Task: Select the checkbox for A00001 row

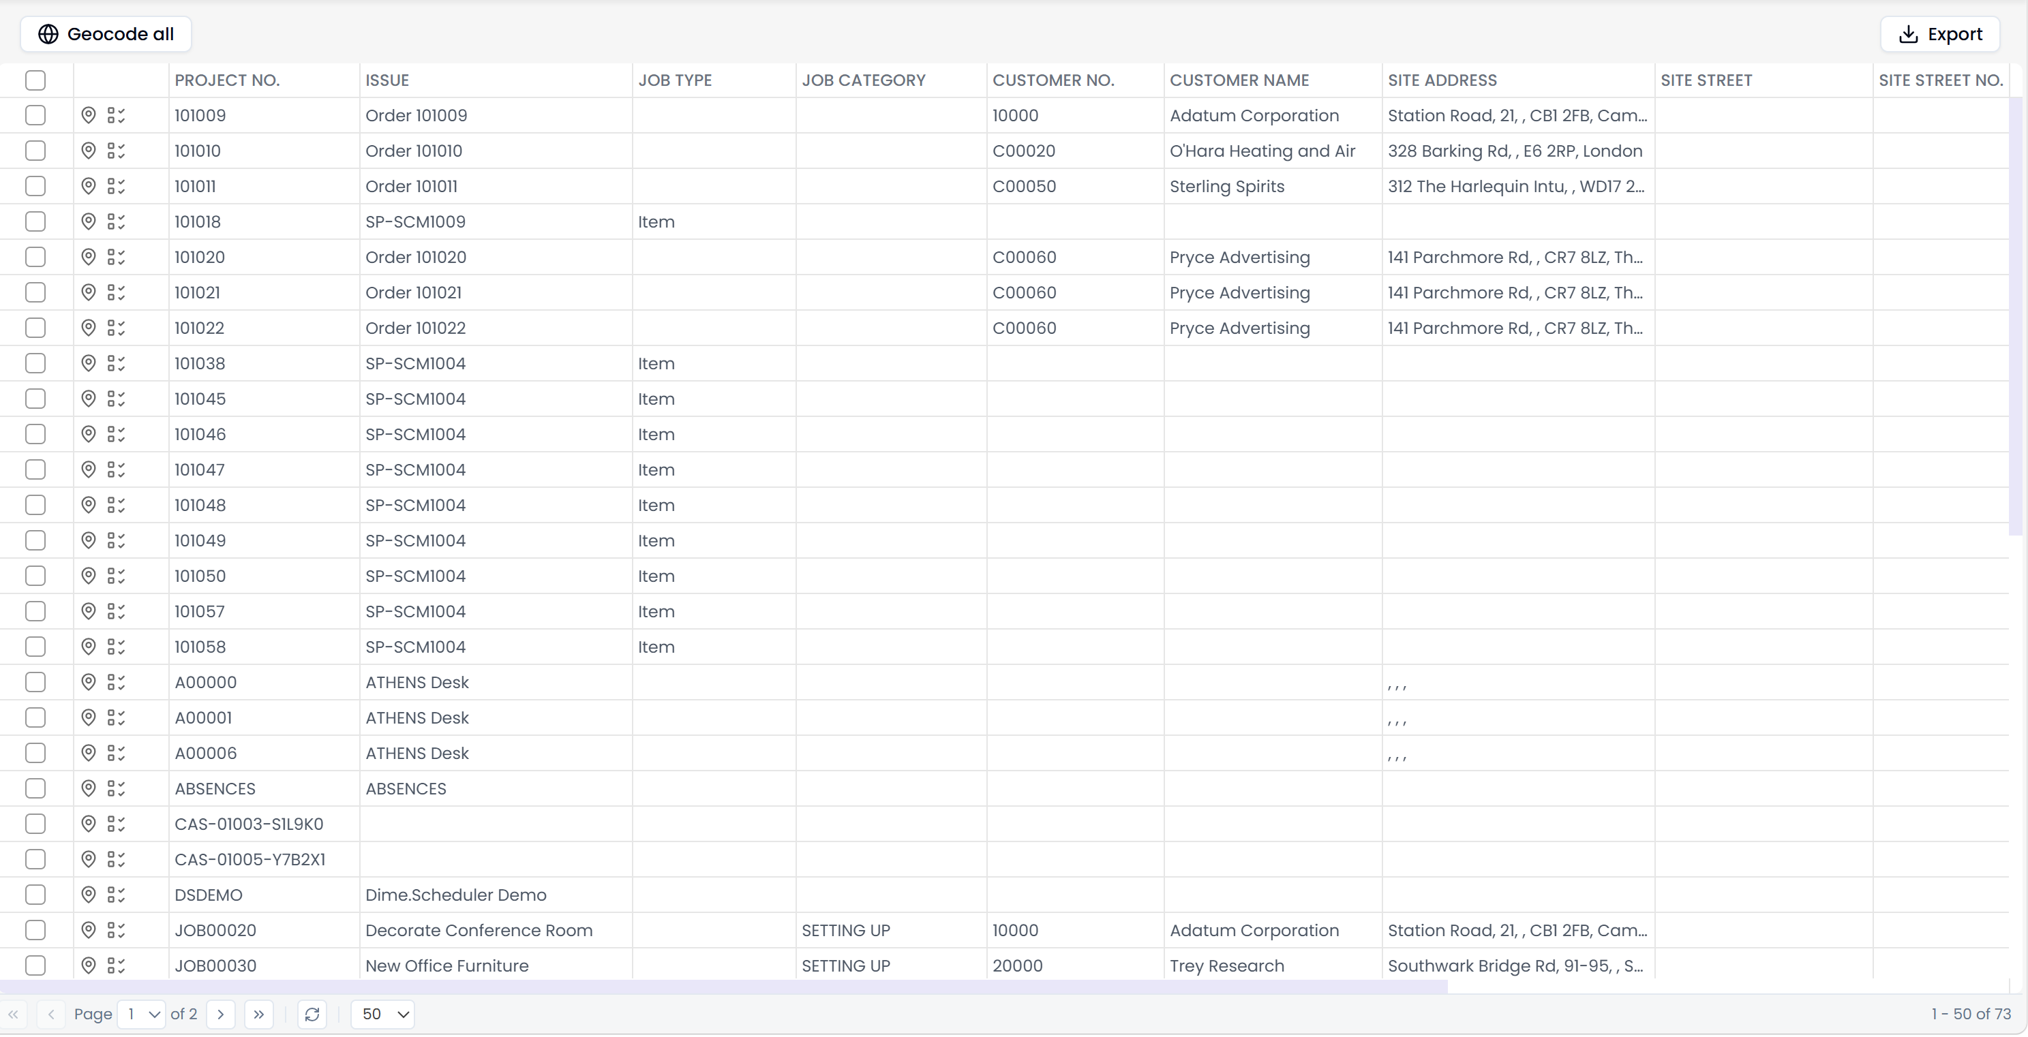Action: click(x=35, y=717)
